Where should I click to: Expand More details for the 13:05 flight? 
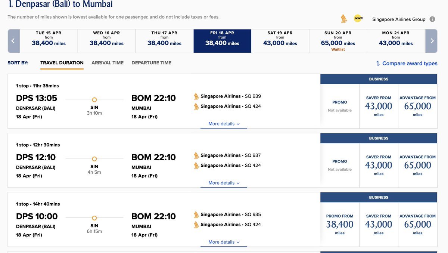pos(224,124)
